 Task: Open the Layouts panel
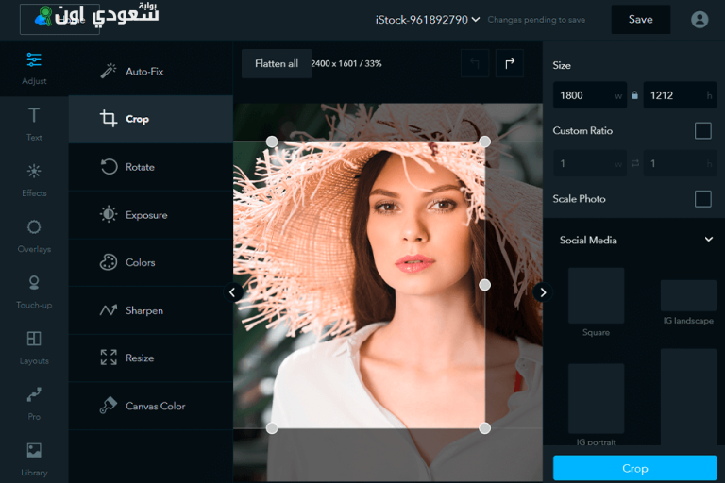click(34, 339)
